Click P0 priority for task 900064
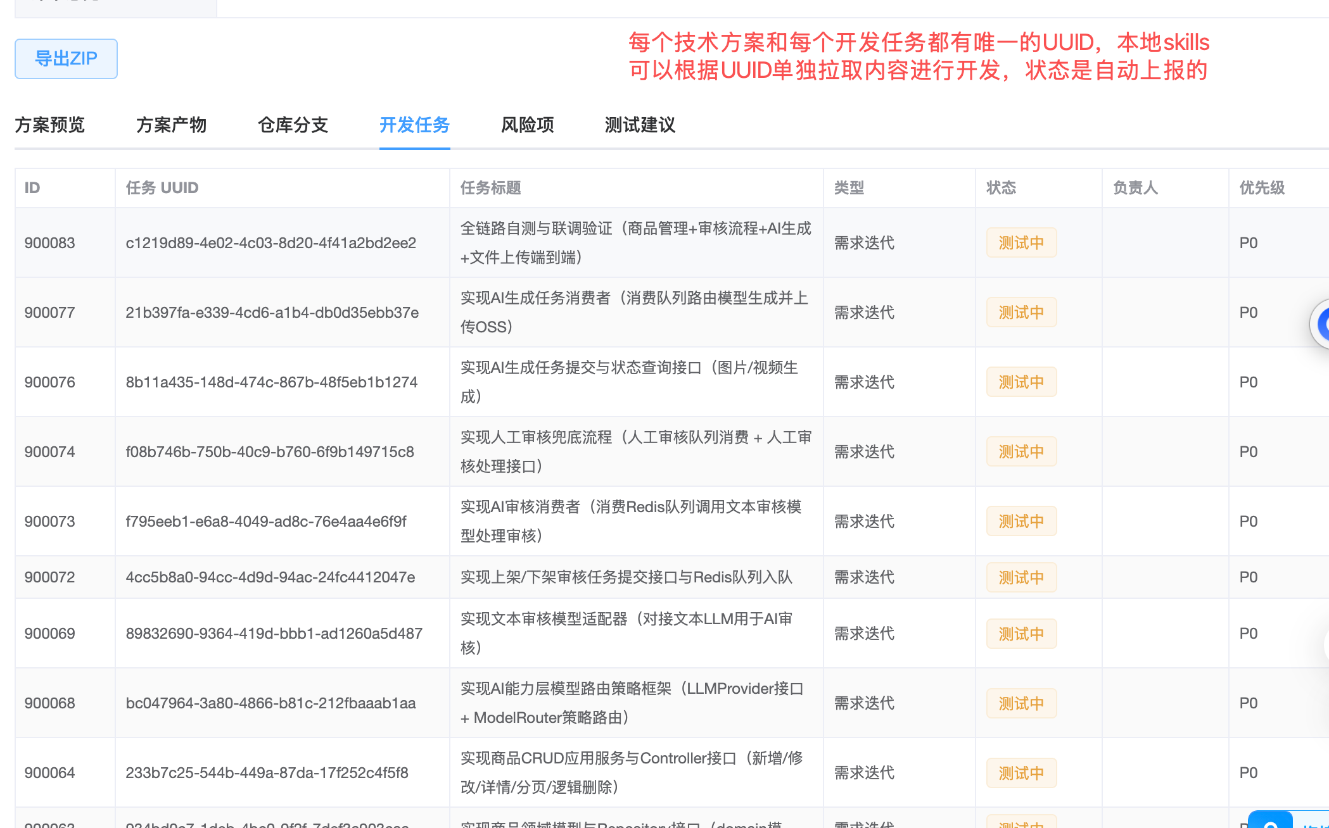Viewport: 1329px width, 828px height. tap(1249, 773)
